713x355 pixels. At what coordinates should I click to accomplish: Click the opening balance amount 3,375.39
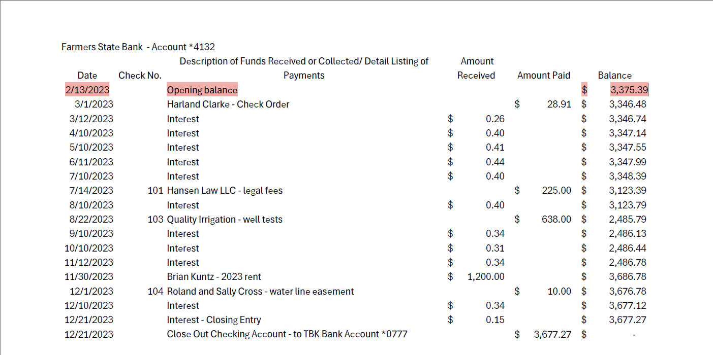click(628, 90)
